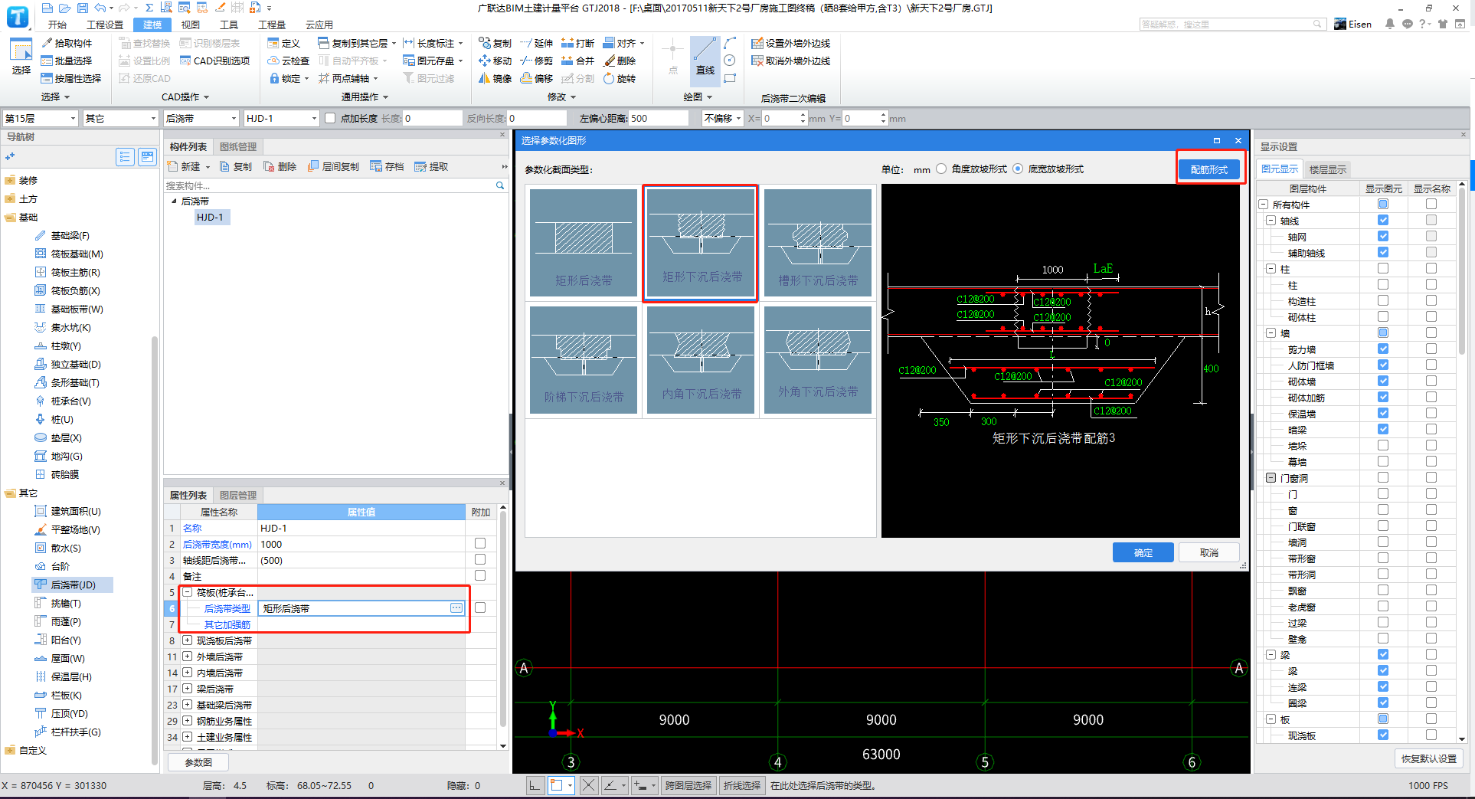Click the 取消 button in dialog

1209,553
